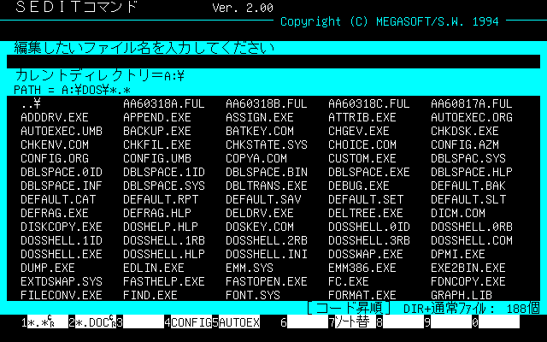The width and height of the screenshot is (547, 342).
Task: Click function key 5 AUTOEX
Action: (x=239, y=322)
